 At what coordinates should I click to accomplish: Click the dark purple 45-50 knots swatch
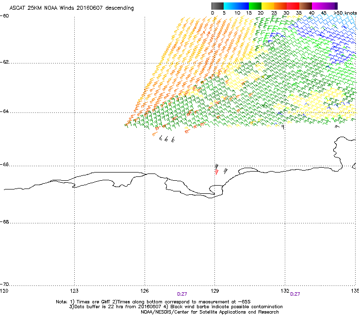point(331,6)
